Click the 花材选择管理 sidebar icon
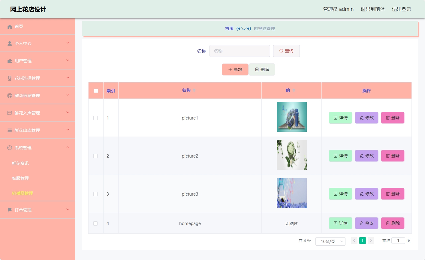The height and width of the screenshot is (260, 425). coord(10,78)
